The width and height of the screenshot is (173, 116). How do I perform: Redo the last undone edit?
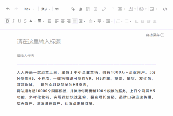[x=16, y=9]
